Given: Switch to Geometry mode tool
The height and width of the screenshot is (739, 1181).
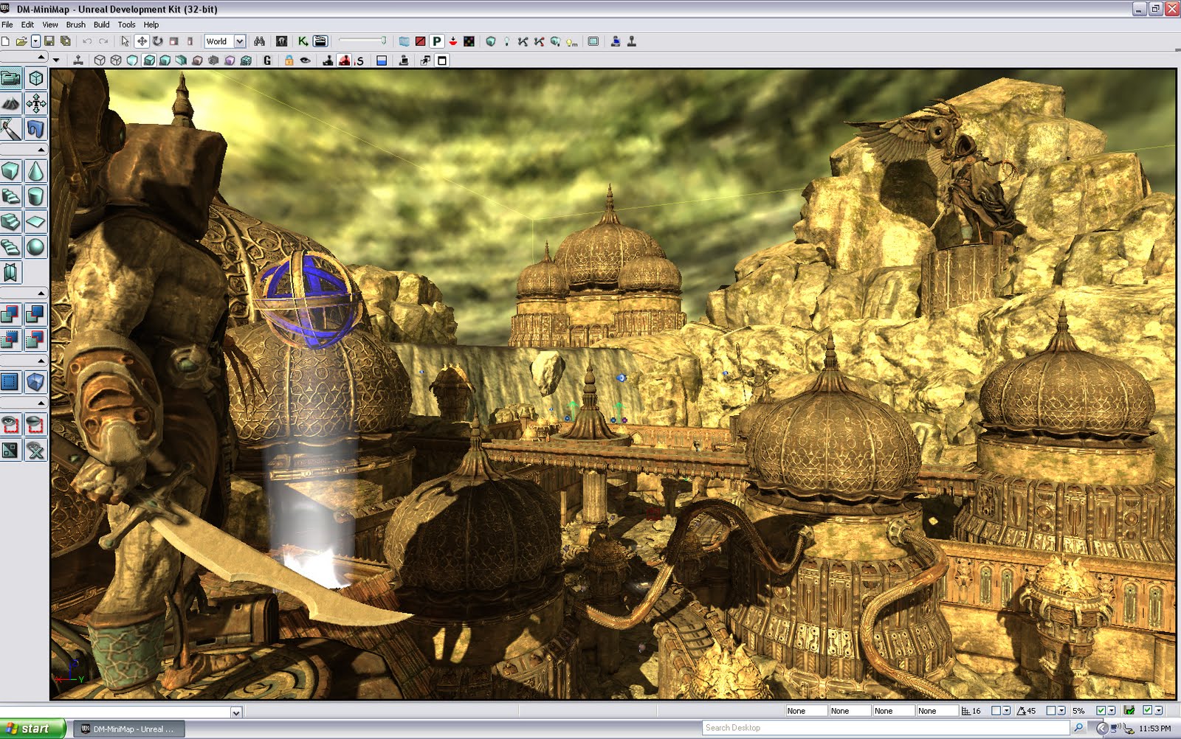Looking at the screenshot, I should coord(35,78).
